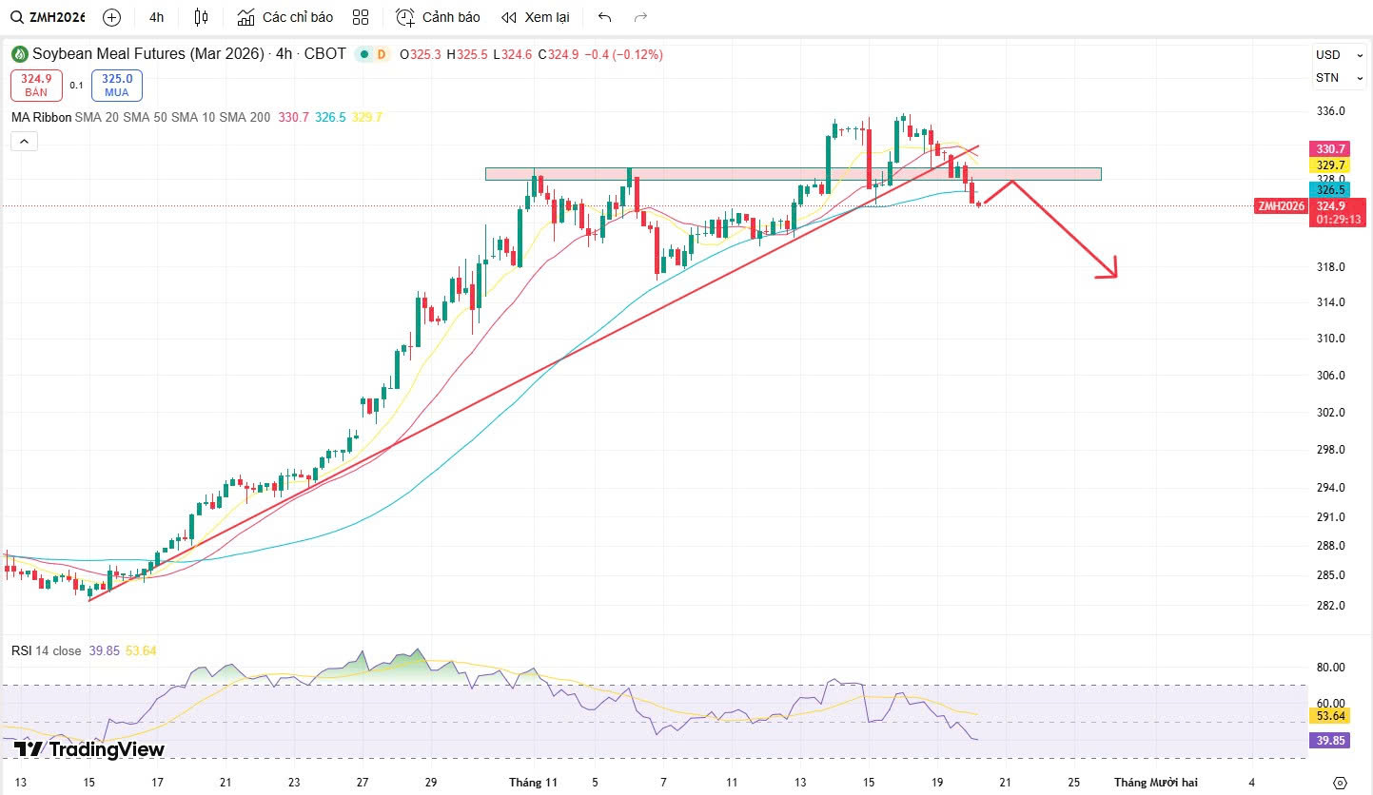Add a symbol with the plus icon

pyautogui.click(x=111, y=17)
